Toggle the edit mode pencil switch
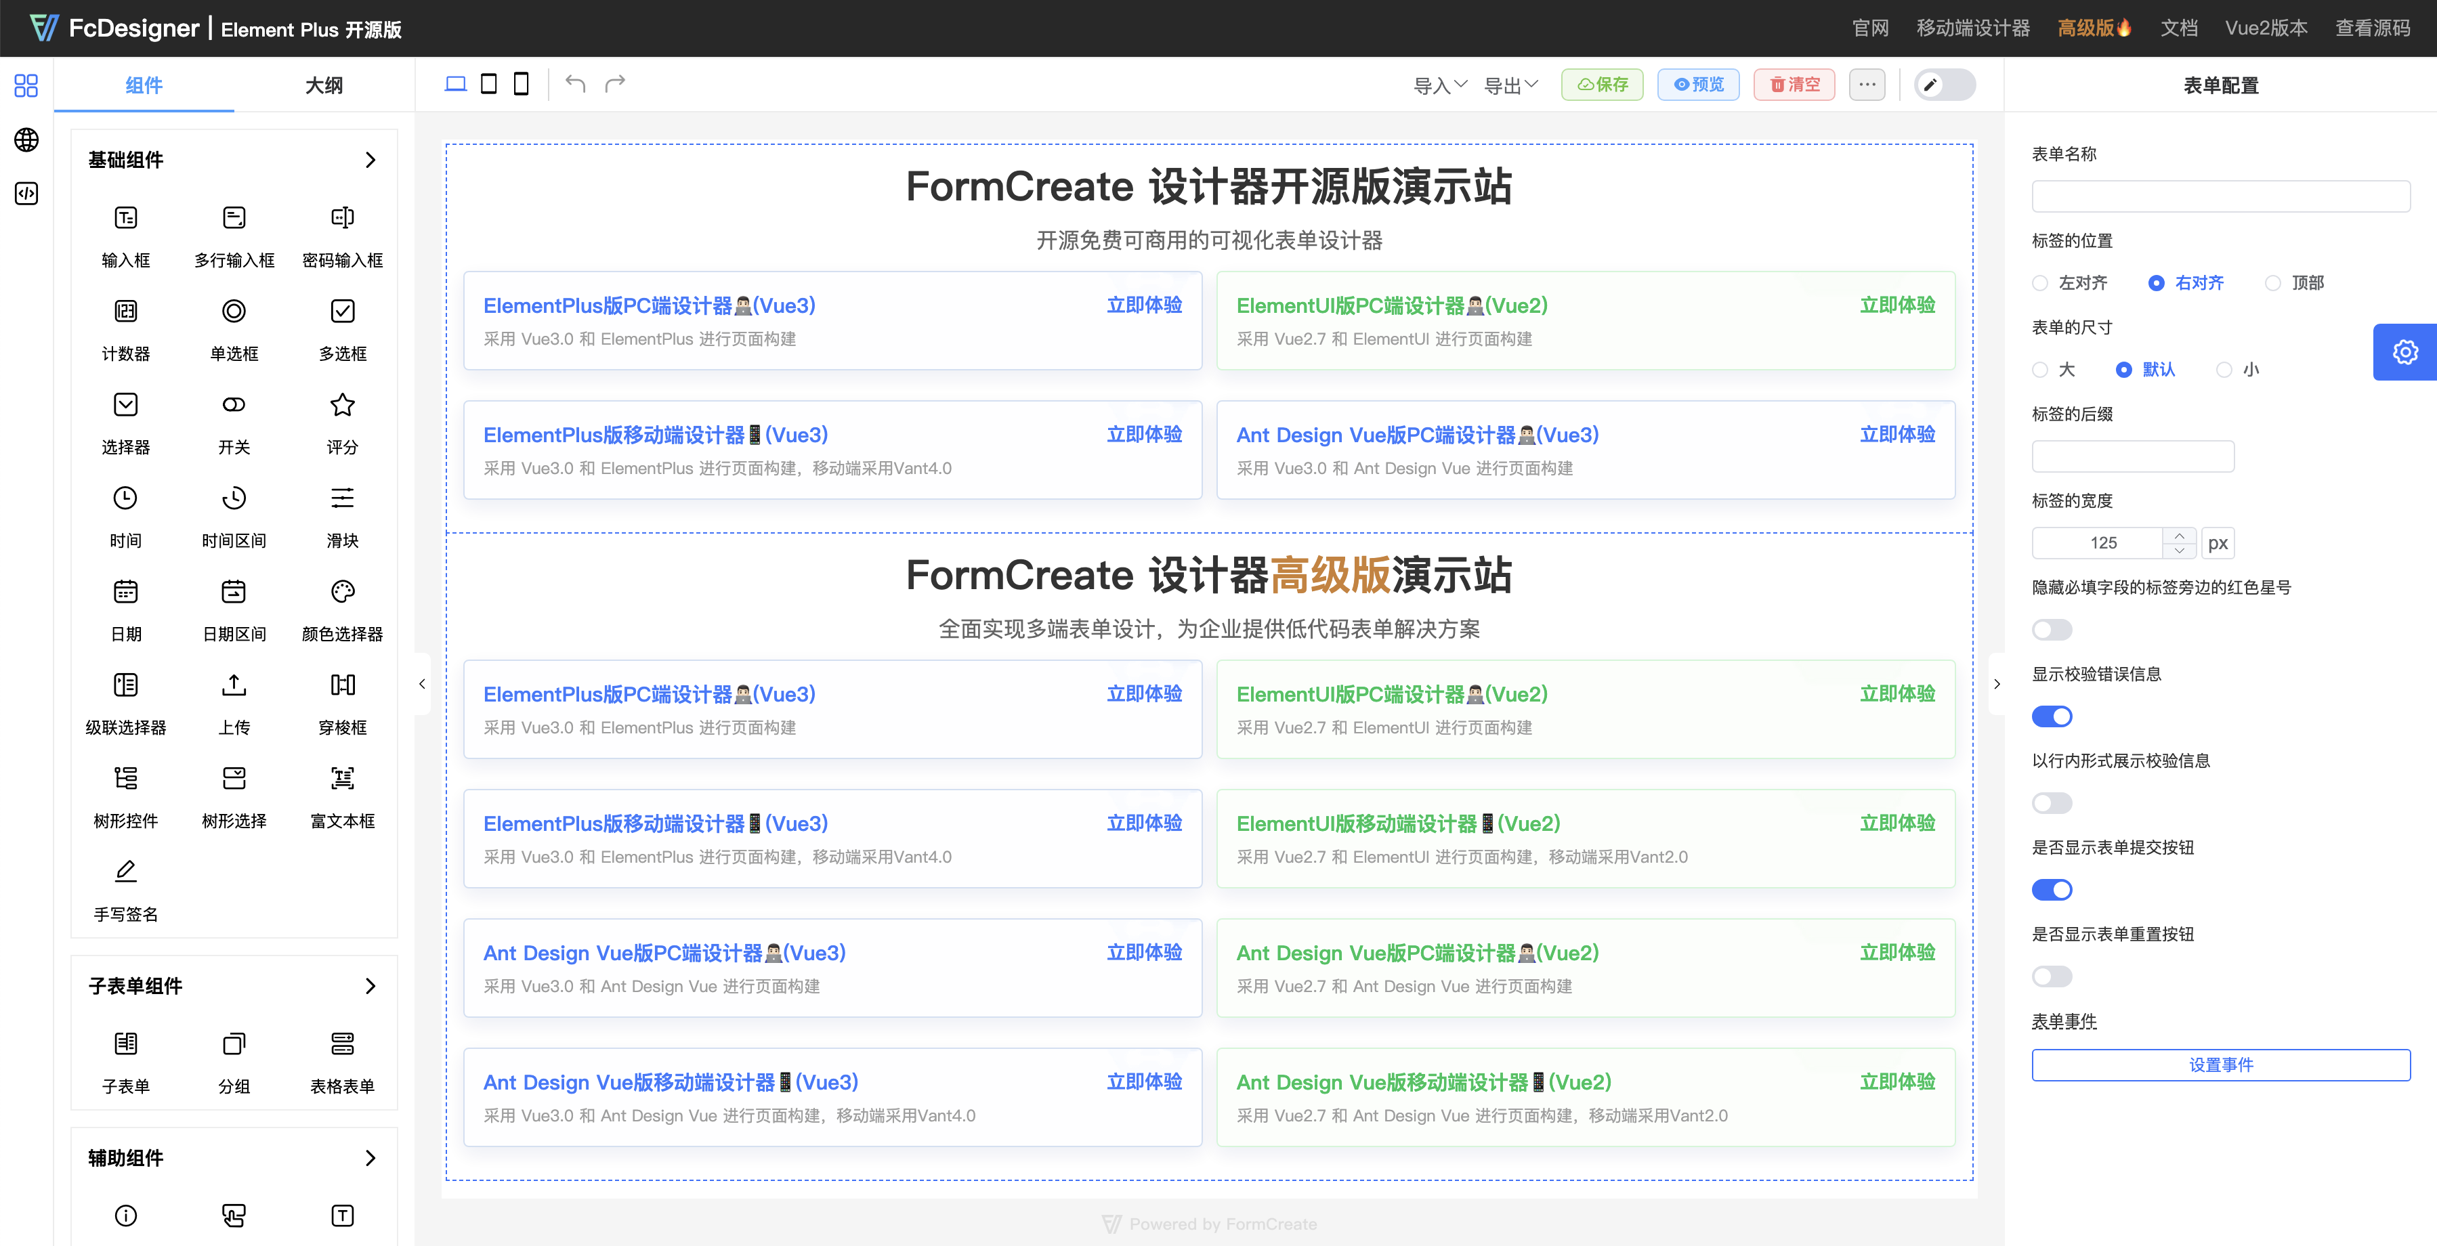2437x1246 pixels. 1945,84
